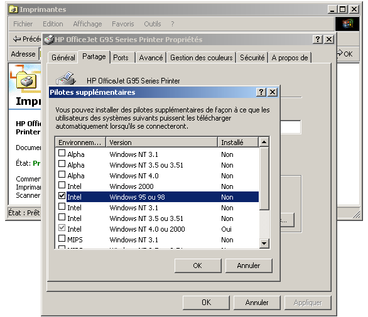
Task: Minimize the Imprimantes window
Action: click(x=332, y=9)
